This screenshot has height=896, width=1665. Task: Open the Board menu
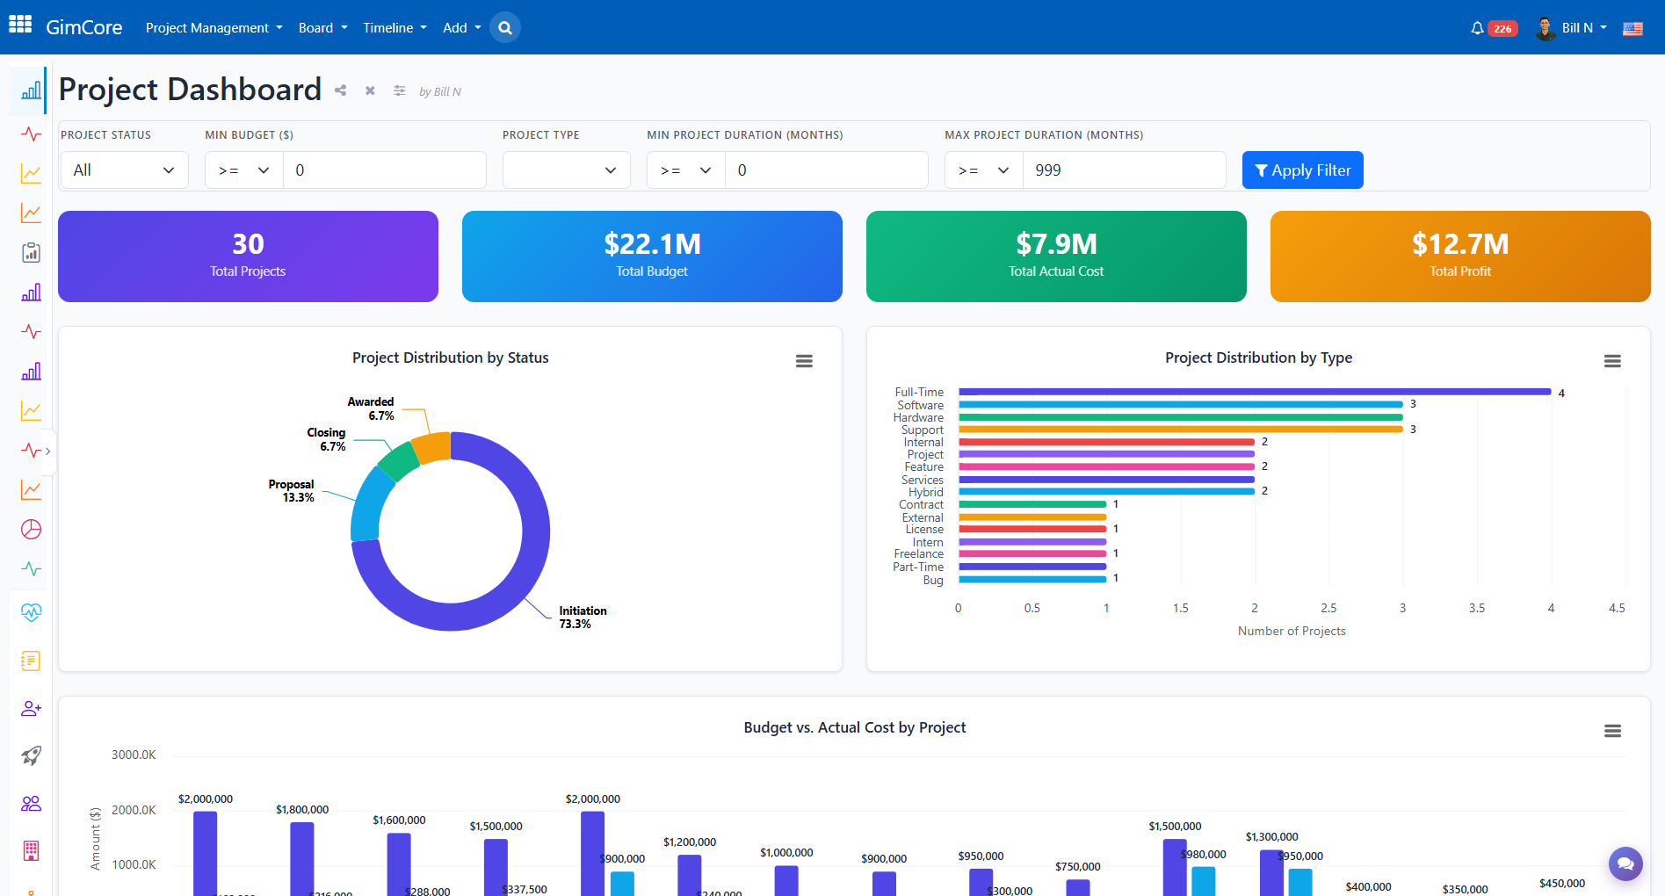pos(323,28)
